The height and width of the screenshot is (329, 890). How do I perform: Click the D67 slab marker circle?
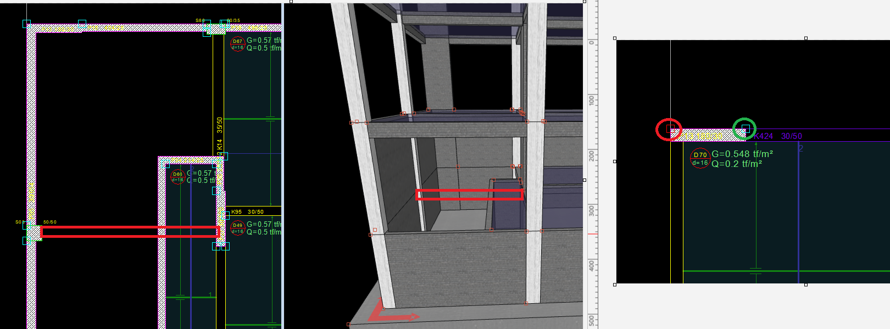(x=237, y=44)
